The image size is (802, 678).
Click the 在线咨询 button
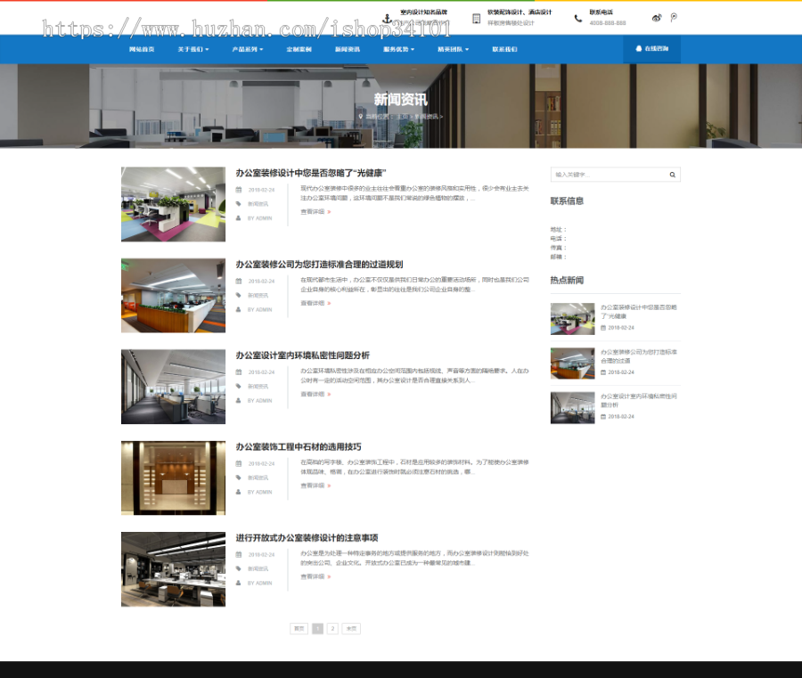click(651, 49)
